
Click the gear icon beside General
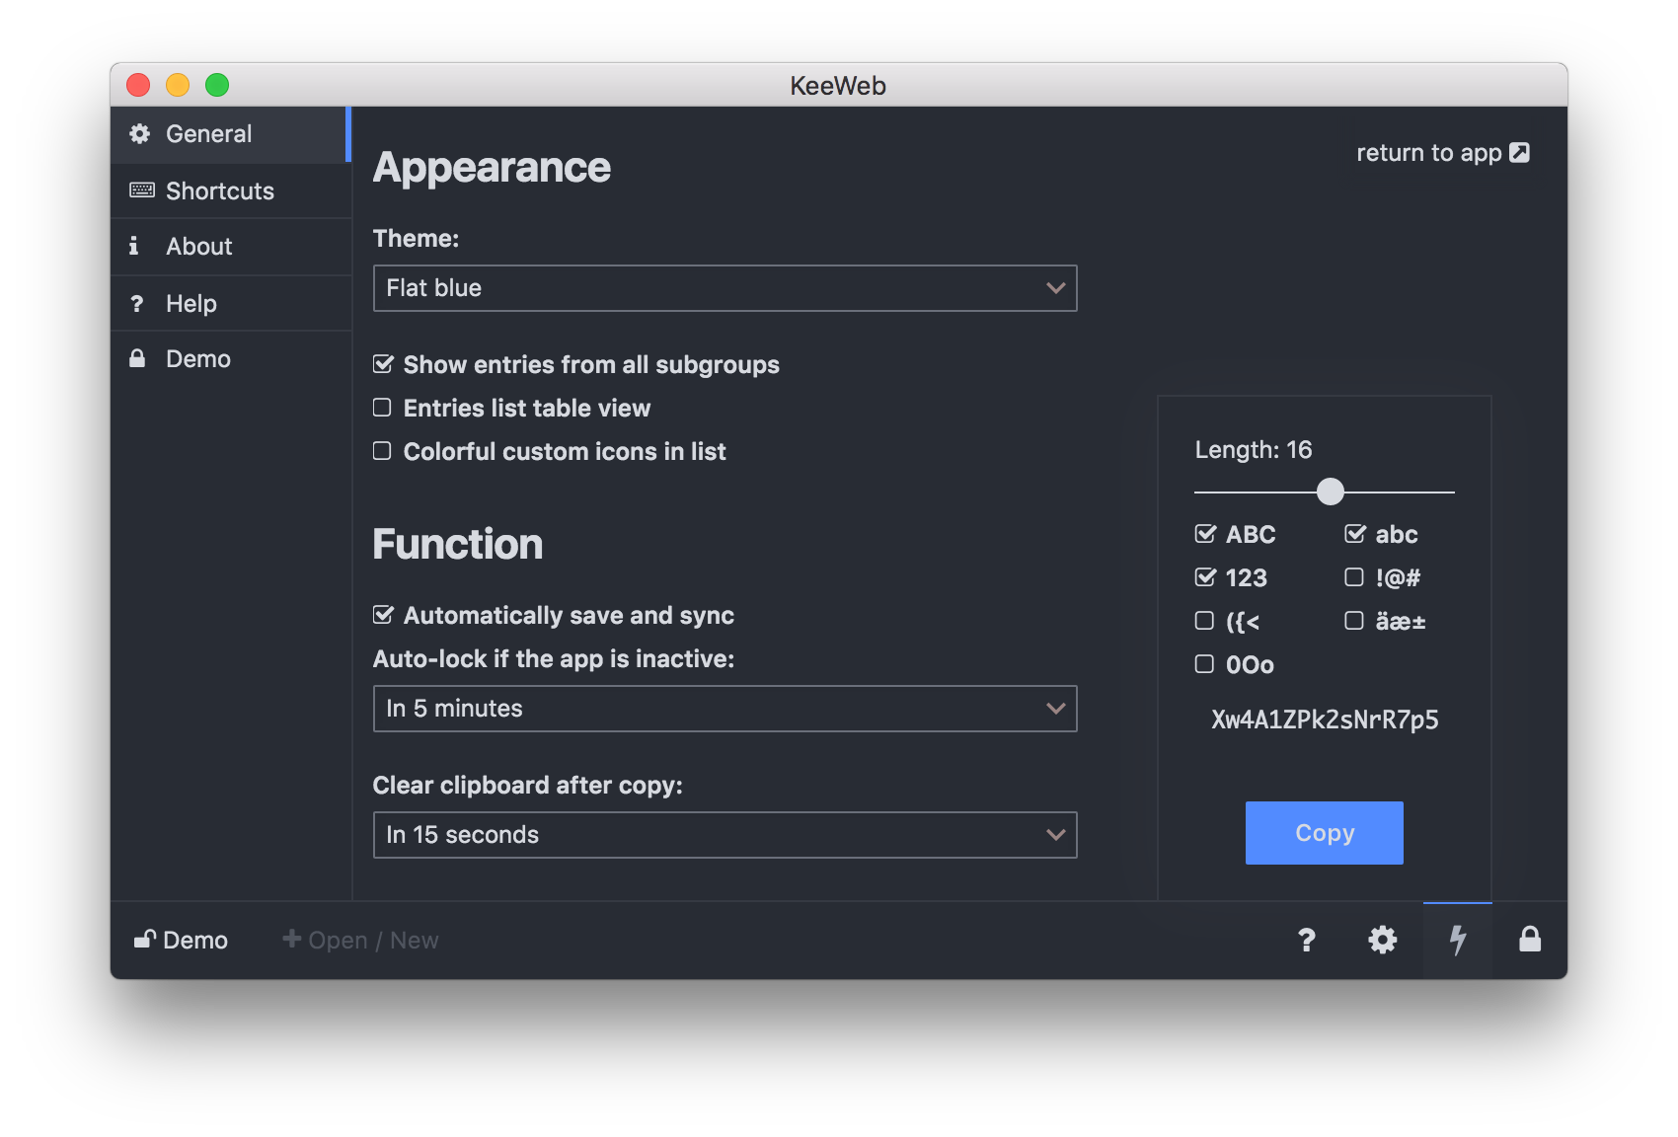140,133
